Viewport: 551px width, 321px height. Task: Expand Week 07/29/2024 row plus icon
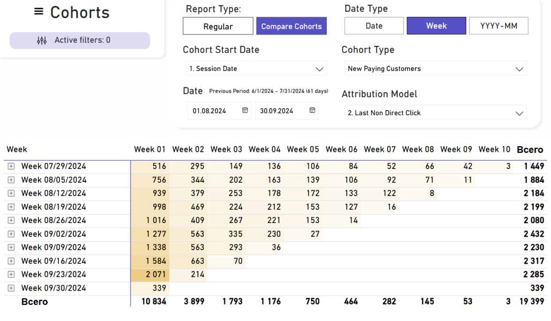(11, 166)
